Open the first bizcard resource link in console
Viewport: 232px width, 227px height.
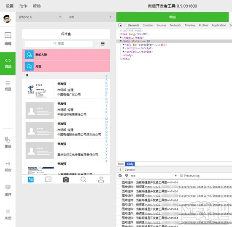[188, 187]
